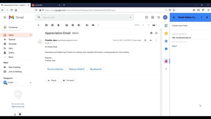Open the Snoozed folder
211x119 pixels.
13,44
